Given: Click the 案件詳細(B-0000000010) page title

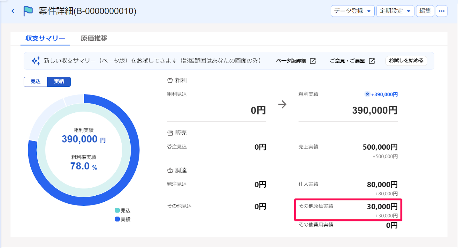Looking at the screenshot, I should click(88, 11).
